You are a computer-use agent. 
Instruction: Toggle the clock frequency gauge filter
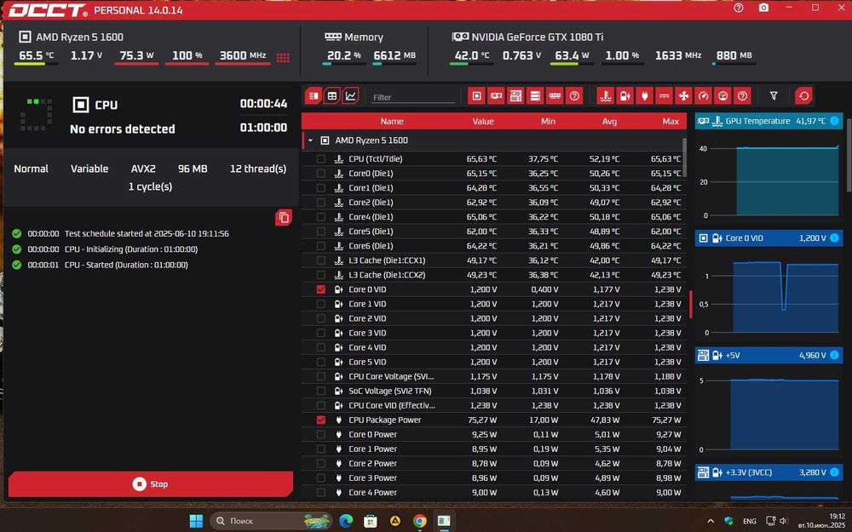[x=703, y=96]
